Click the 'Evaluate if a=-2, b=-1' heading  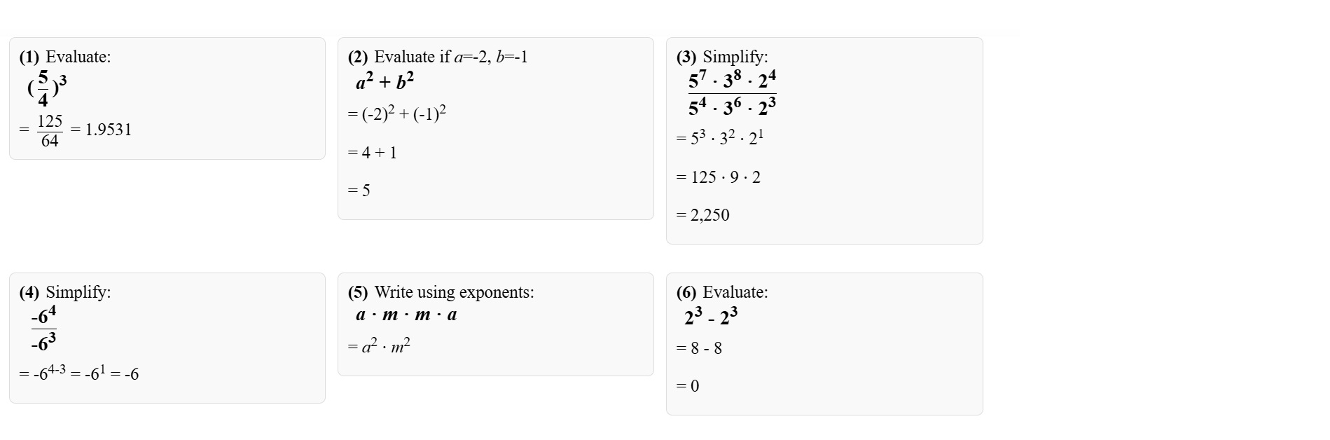pos(438,57)
